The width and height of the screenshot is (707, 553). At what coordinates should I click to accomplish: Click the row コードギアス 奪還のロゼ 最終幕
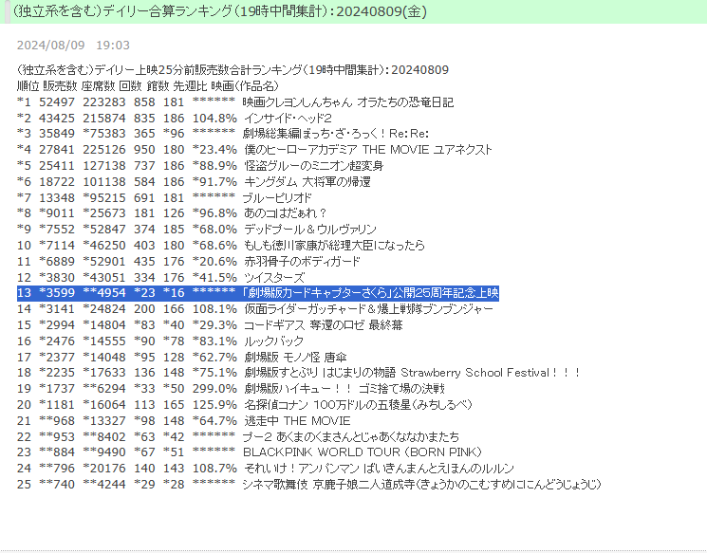[210, 325]
